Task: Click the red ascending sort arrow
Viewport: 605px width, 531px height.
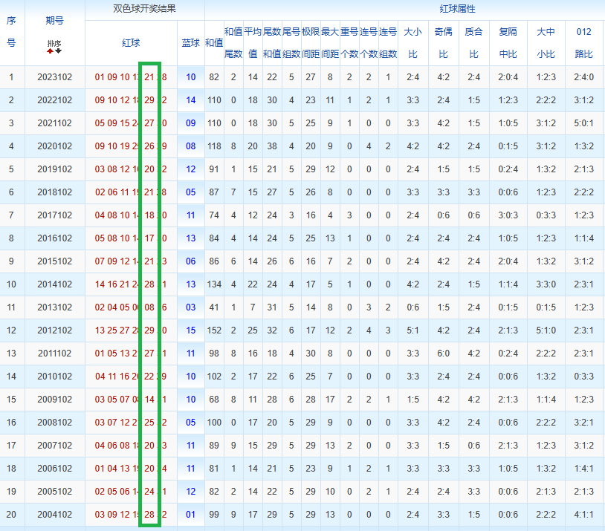Action: (x=50, y=51)
